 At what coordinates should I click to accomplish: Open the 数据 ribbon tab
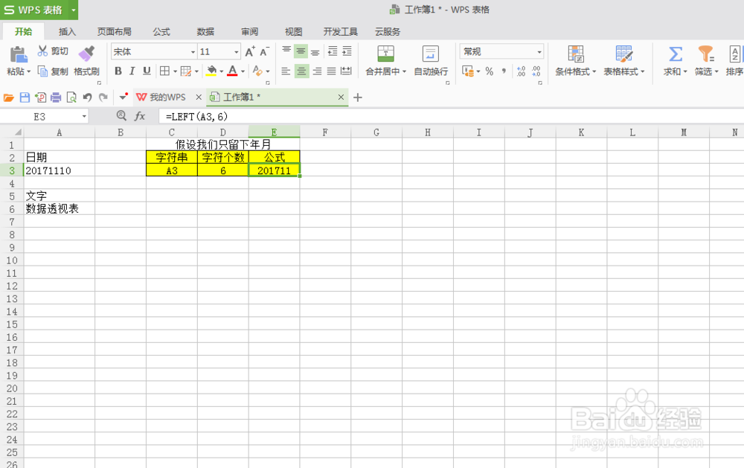205,32
